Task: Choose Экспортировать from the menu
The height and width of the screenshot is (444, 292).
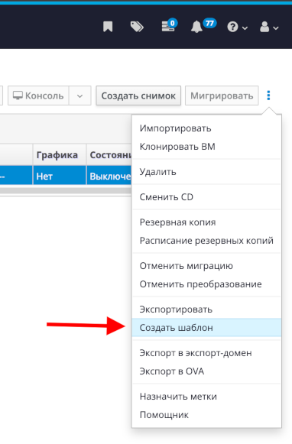Action: [x=206, y=310]
